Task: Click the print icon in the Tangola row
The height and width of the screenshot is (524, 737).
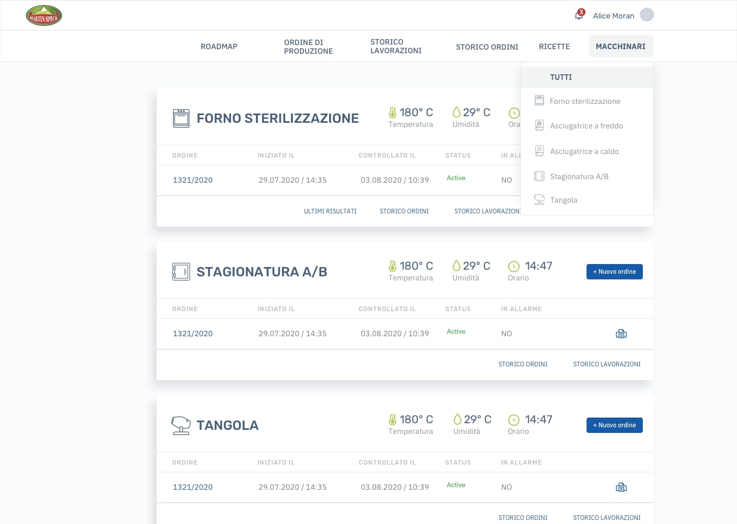Action: pos(621,487)
